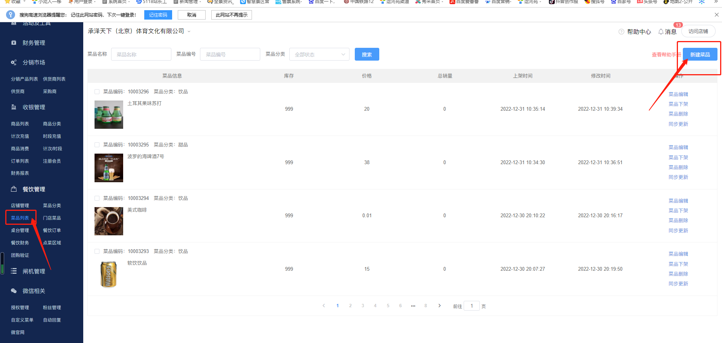The width and height of the screenshot is (722, 343).
Task: Open the dish category status dropdown
Action: point(319,55)
